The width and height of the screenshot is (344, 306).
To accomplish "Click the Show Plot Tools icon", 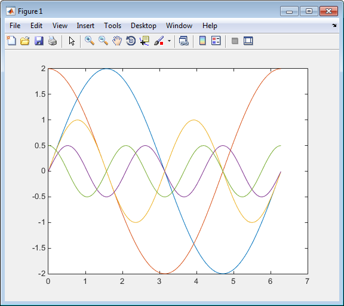I will pyautogui.click(x=248, y=41).
